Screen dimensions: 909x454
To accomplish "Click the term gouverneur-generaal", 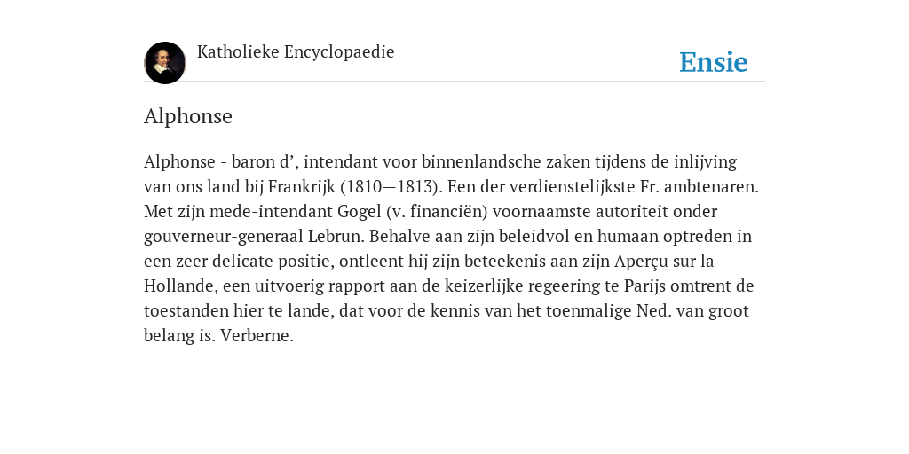I will coord(223,237).
